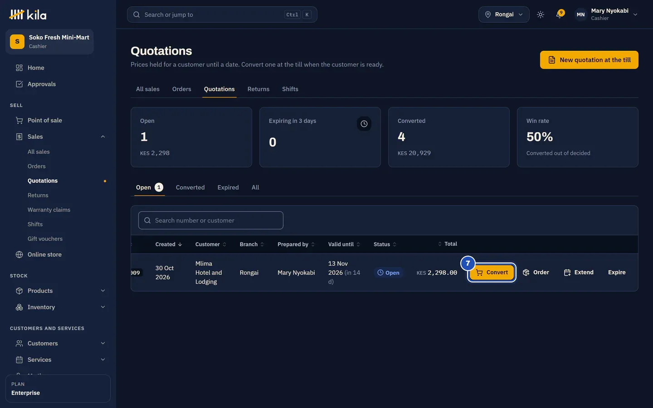The width and height of the screenshot is (653, 408).
Task: Click New quotation at the till
Action: click(589, 60)
